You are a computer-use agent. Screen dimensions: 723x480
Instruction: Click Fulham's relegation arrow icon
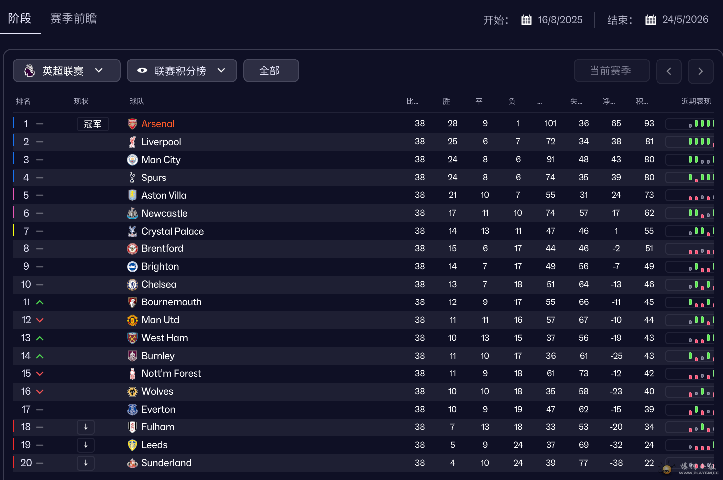coord(86,427)
